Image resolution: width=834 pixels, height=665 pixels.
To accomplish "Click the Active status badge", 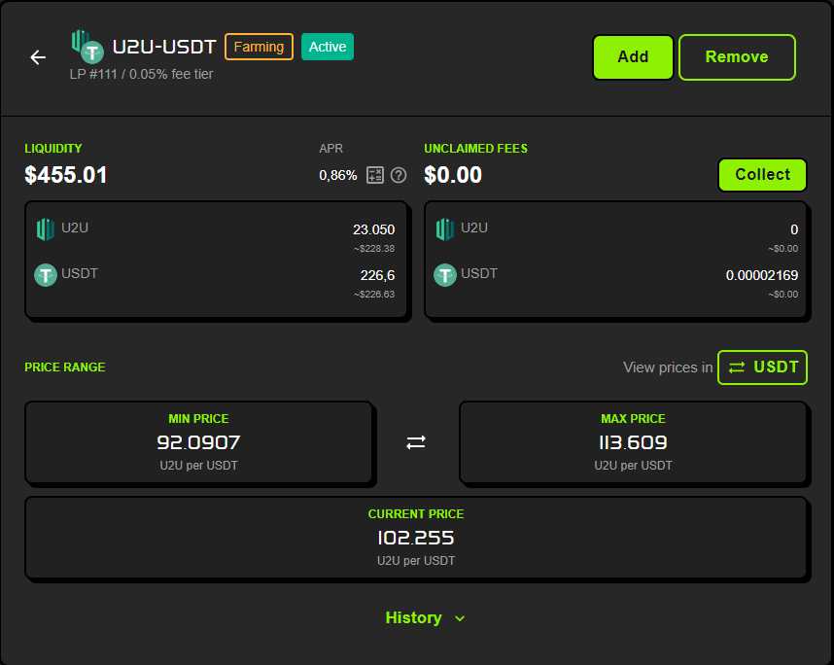I will coord(328,47).
